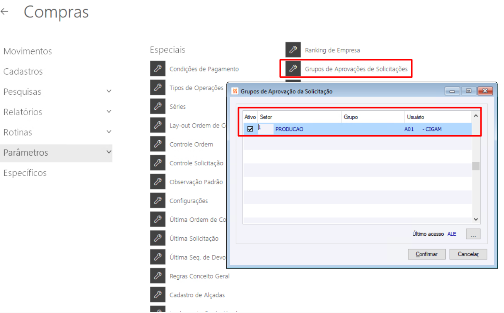Viewport: 504px width, 313px height.
Task: Open Observação Padrão wrench icon
Action: [157, 182]
